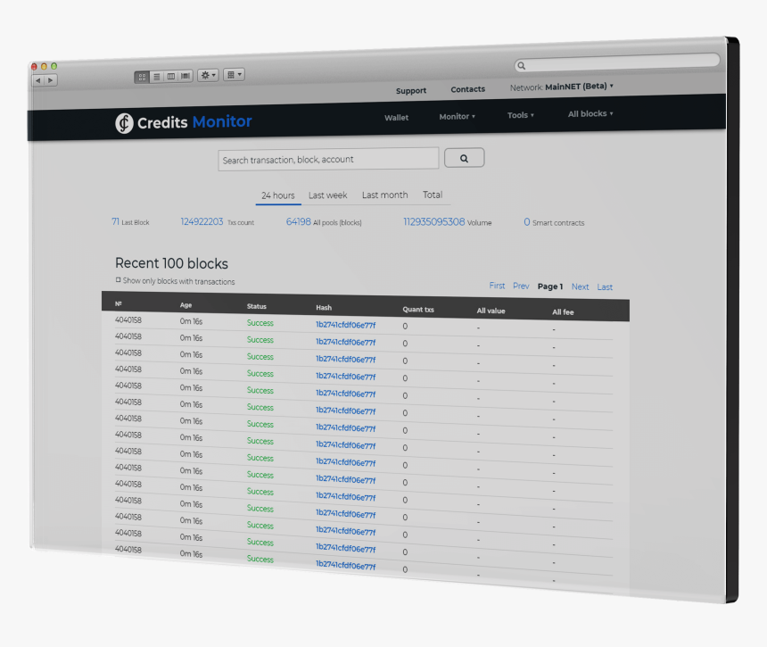The image size is (767, 647).
Task: Click the 64198 All pools value
Action: (299, 221)
